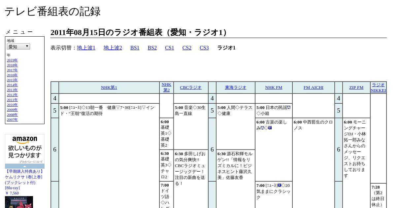This screenshot has width=396, height=208.
Task: Open the 2018年 archive link
Action: pos(12,65)
